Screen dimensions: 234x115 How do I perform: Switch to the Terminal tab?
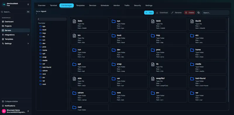click(x=54, y=6)
